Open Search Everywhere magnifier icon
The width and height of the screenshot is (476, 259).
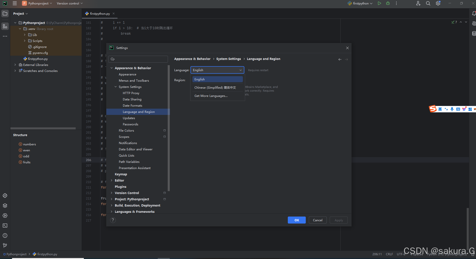click(x=428, y=3)
